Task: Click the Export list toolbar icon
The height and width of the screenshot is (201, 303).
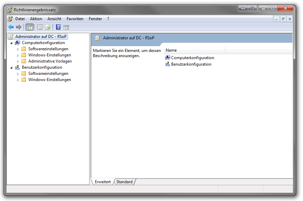Action: [x=48, y=27]
